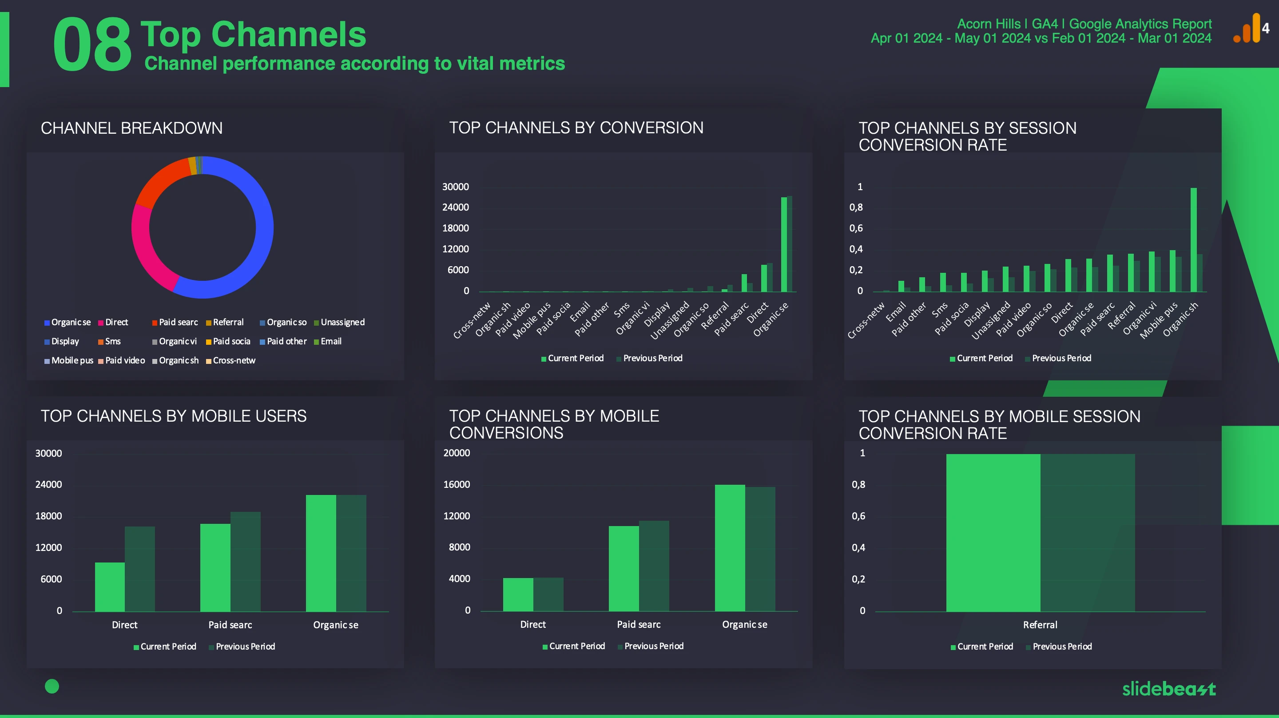Click Referral previous period bar in Mobile Session chart
Viewport: 1279px width, 718px height.
click(1087, 533)
